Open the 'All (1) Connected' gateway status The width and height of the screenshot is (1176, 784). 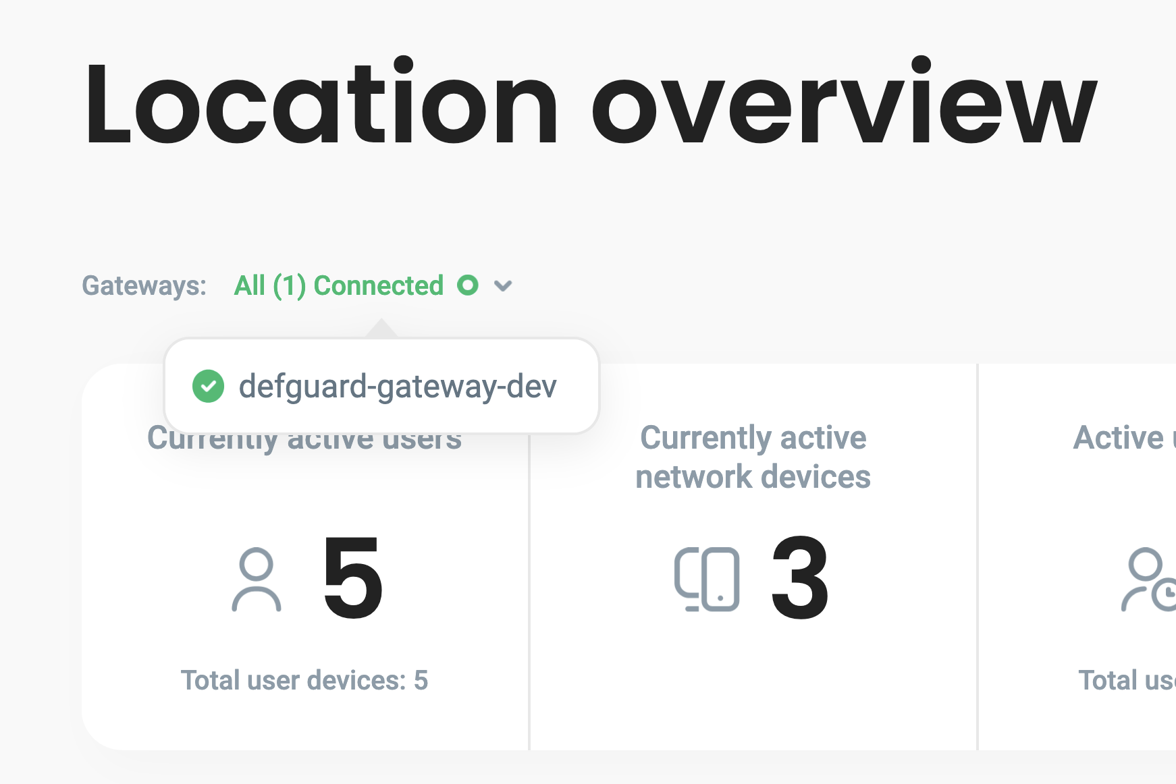point(338,285)
